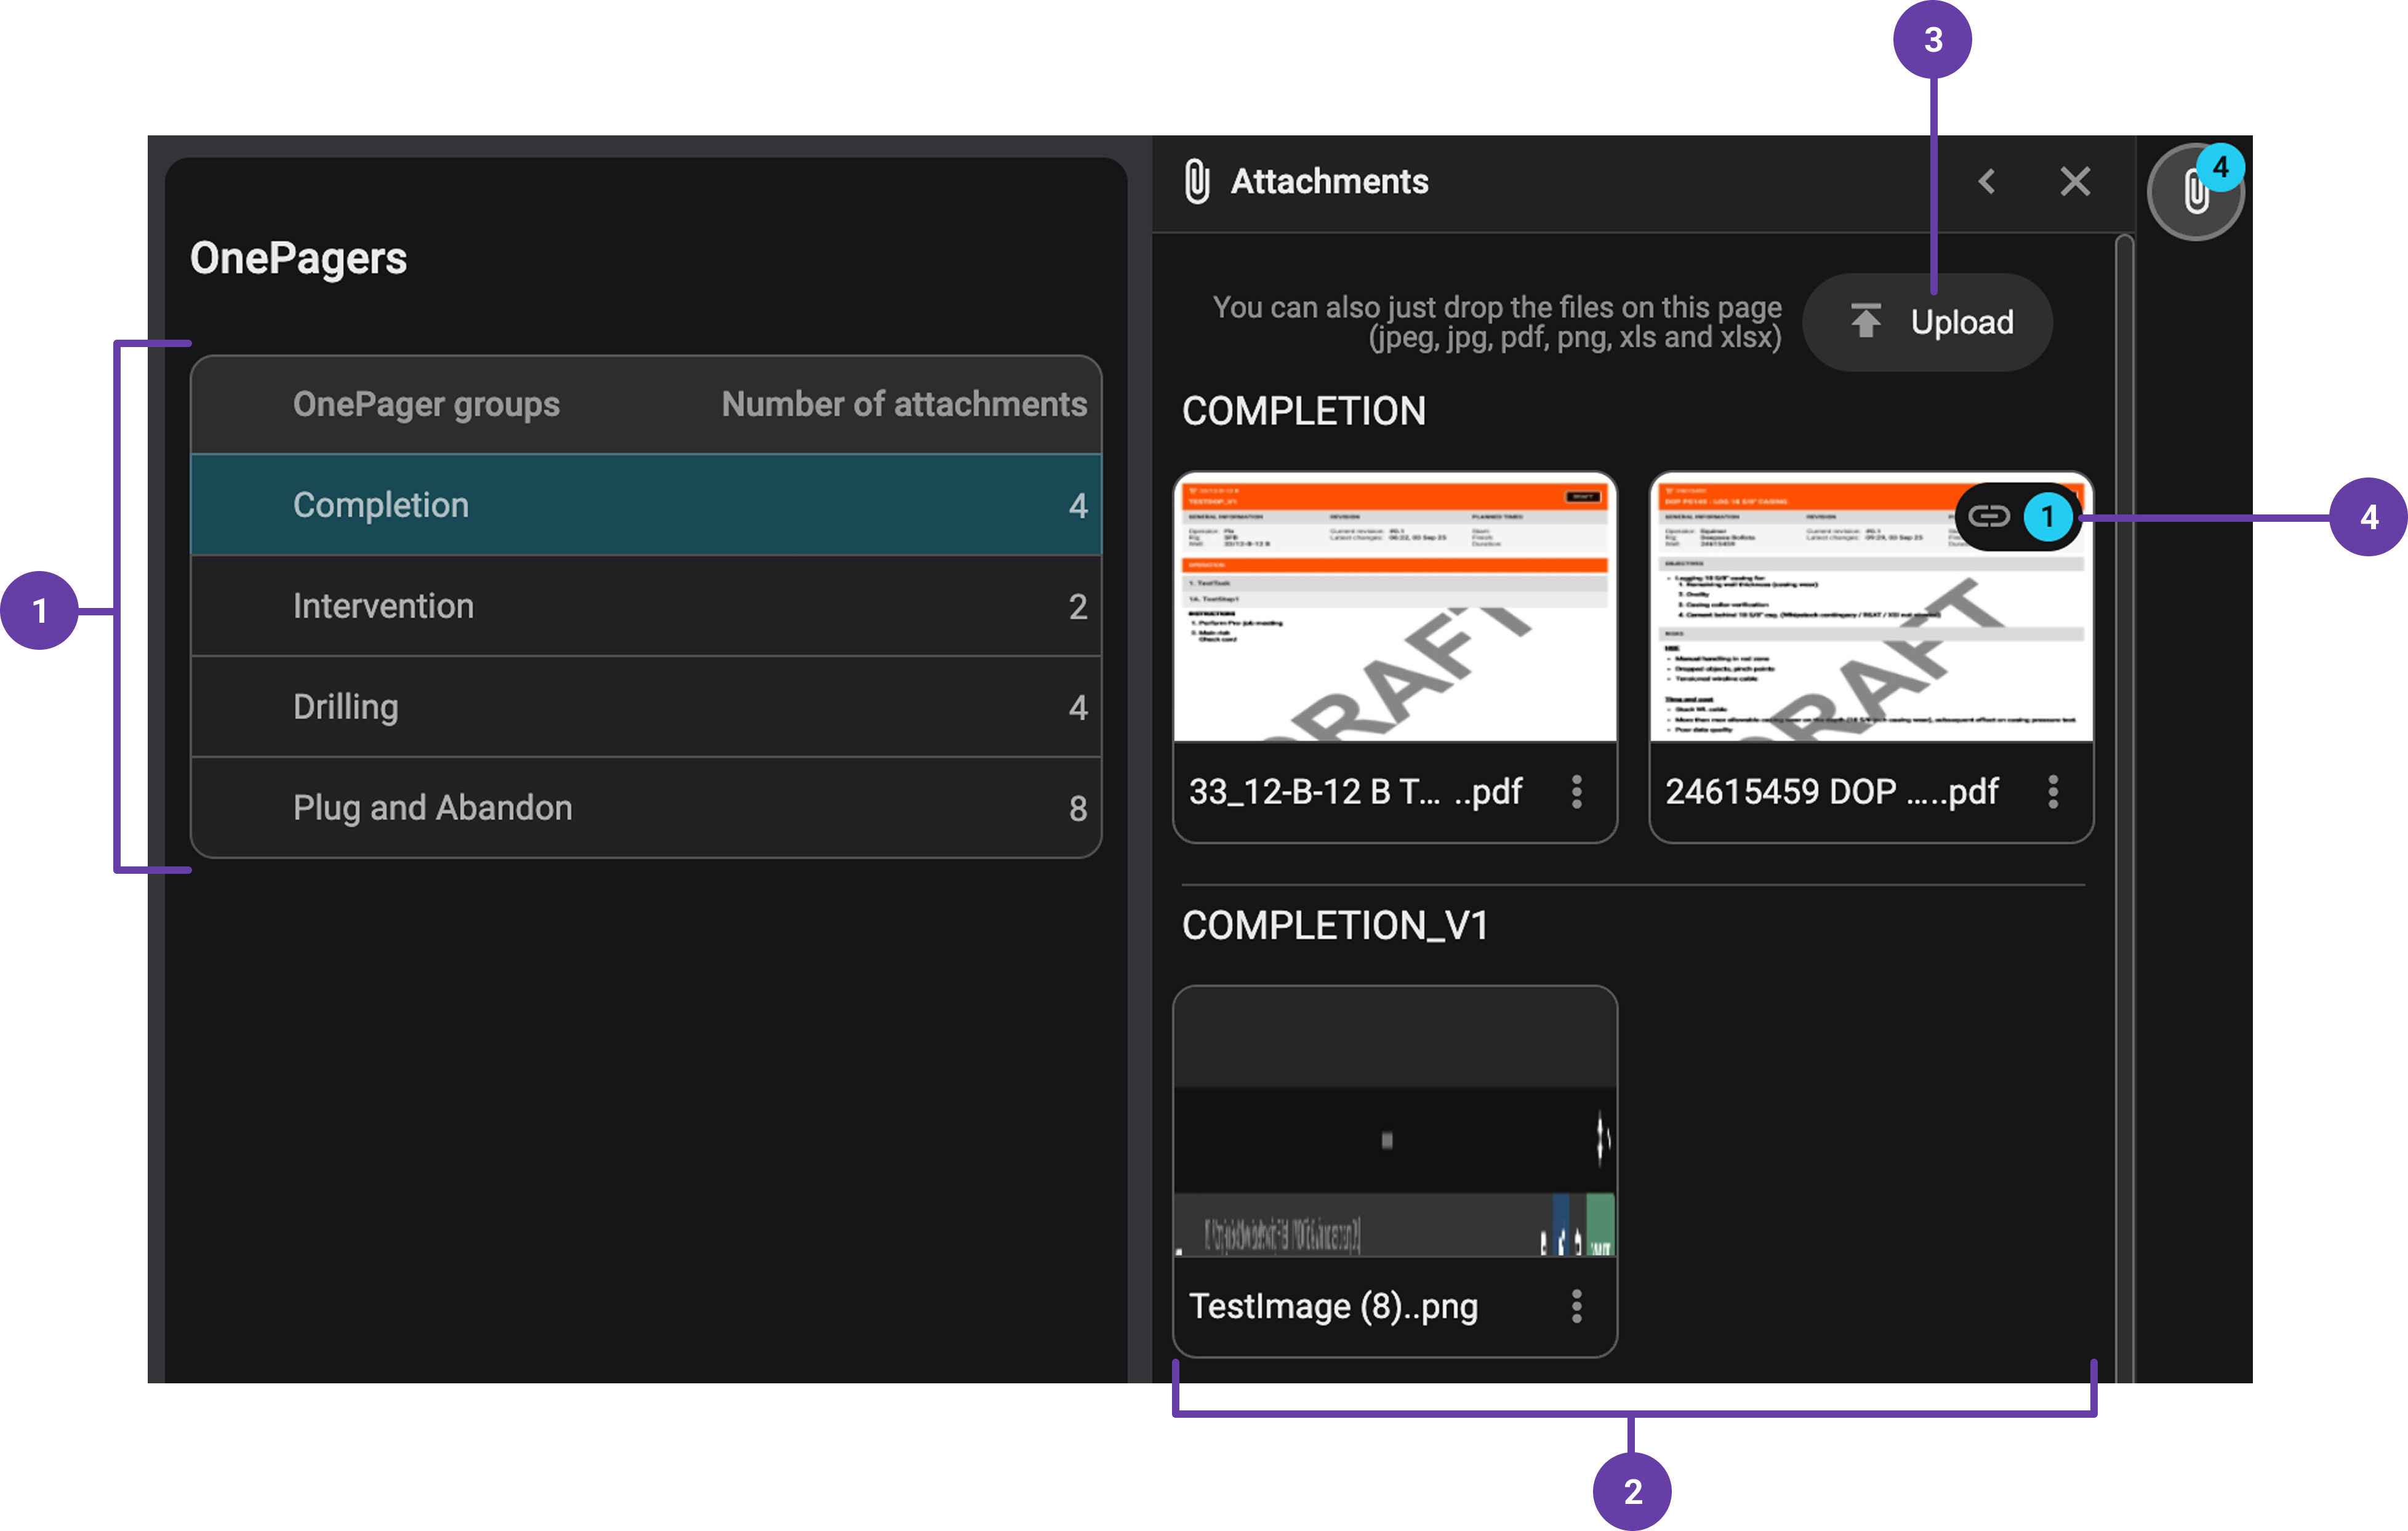Close the Attachments panel
Image resolution: width=2408 pixels, height=1531 pixels.
[x=2075, y=182]
